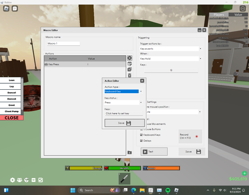Switch to Roblox taskbar icon
This screenshot has width=249, height=195.
coord(176,190)
